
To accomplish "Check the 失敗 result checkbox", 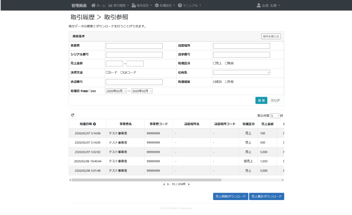I will click(x=226, y=81).
